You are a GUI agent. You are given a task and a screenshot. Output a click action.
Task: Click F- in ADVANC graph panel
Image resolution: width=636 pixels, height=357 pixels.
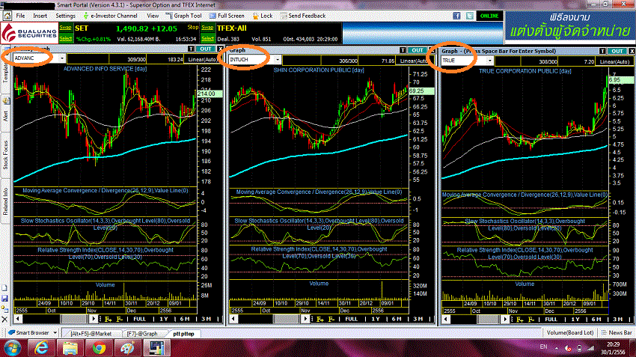point(119,320)
